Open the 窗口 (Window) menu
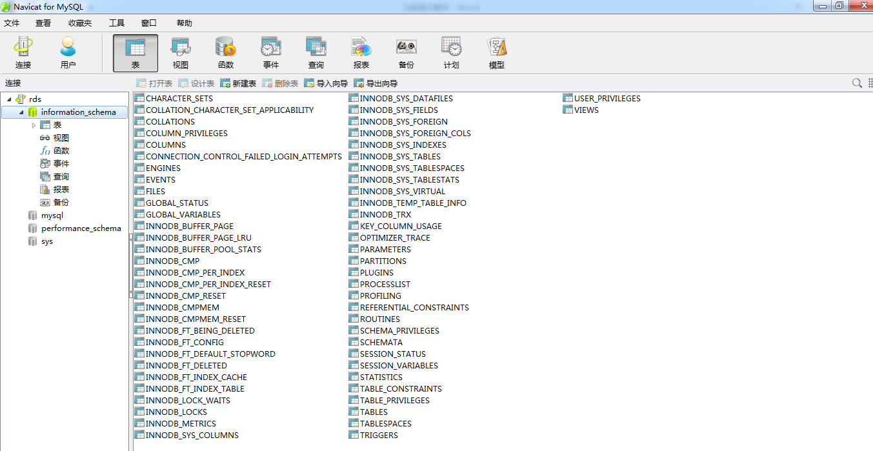Screen dimensions: 873x451 (x=149, y=23)
